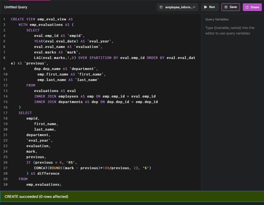Click IF (previous = 0 on line 26
Viewport: 264px width, 205px height.
tap(44, 163)
